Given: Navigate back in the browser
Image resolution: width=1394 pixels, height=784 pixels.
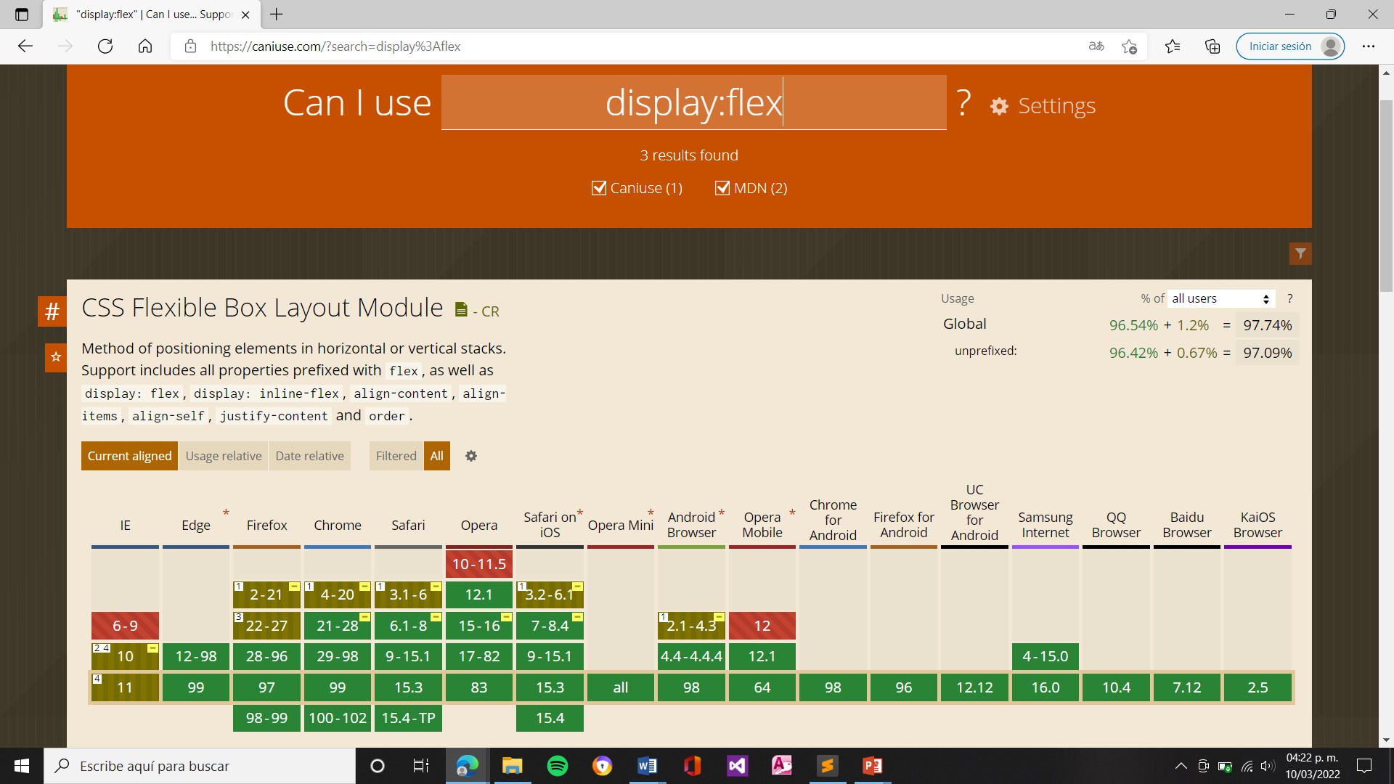Looking at the screenshot, I should pos(25,46).
